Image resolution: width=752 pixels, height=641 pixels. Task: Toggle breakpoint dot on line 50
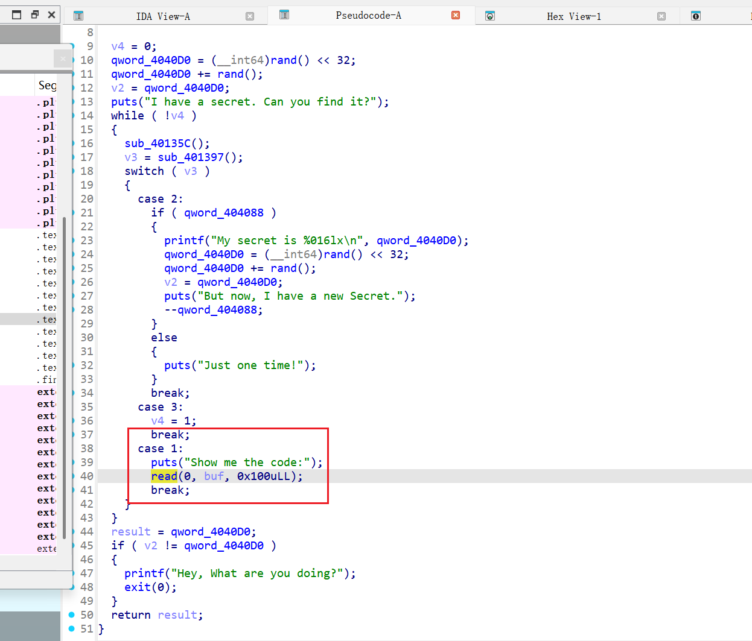(72, 615)
